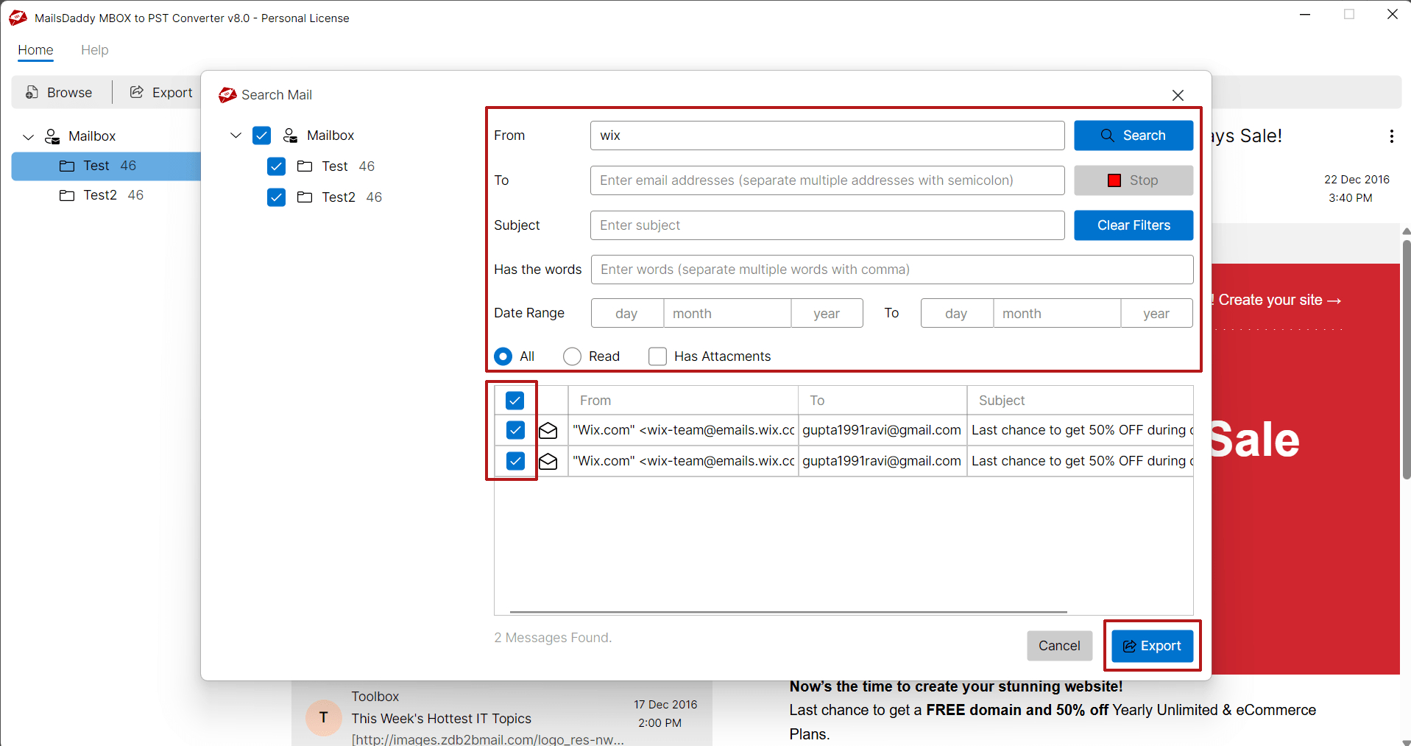The height and width of the screenshot is (746, 1411).
Task: Click the Clear Filters button
Action: click(x=1134, y=225)
